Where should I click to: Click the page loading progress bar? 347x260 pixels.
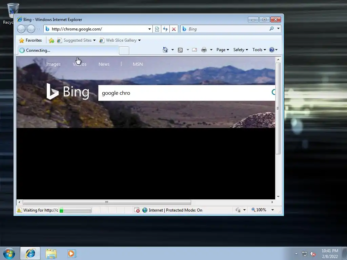point(75,210)
